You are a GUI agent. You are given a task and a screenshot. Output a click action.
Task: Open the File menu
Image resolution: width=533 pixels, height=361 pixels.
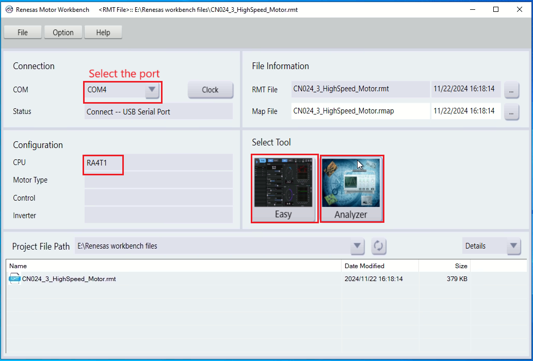[23, 32]
